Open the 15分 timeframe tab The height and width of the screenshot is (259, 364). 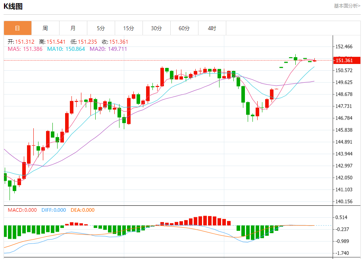coord(129,28)
